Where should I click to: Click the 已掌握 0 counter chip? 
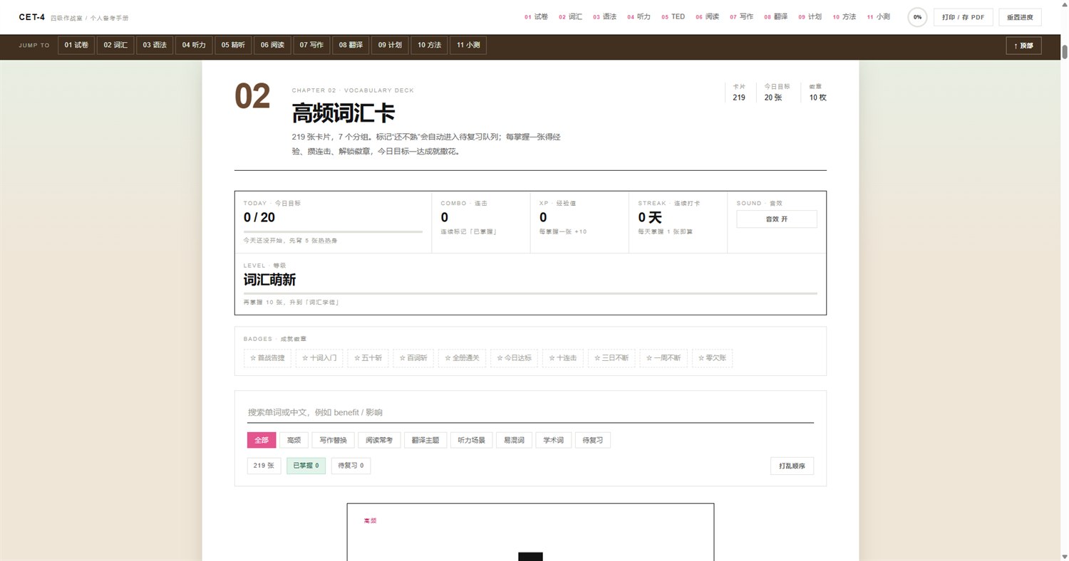coord(306,466)
